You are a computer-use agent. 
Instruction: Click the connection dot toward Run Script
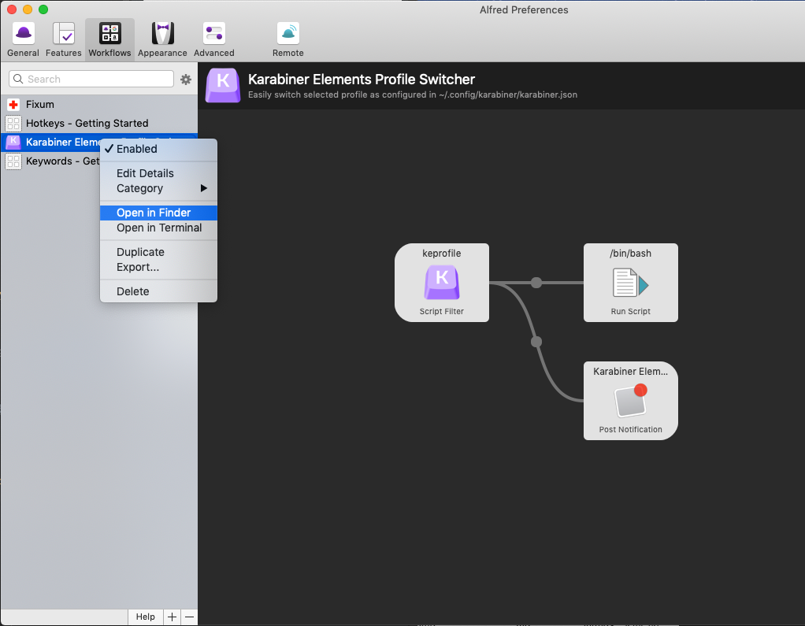click(x=536, y=283)
